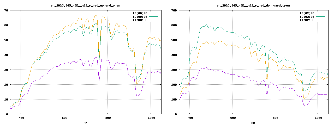Click the purple line sample beside 10:02:00
The width and height of the screenshot is (334, 125).
point(320,13)
